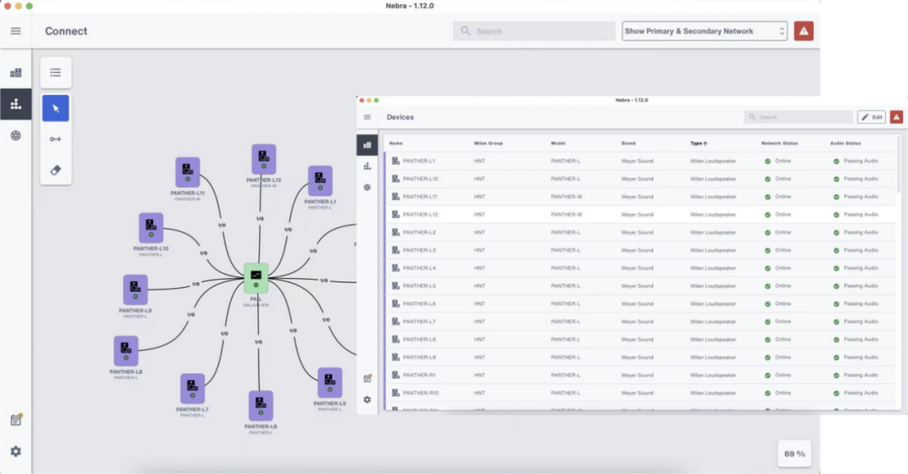The image size is (908, 474).
Task: Open settings gear in Connect window sidebar
Action: click(x=15, y=451)
